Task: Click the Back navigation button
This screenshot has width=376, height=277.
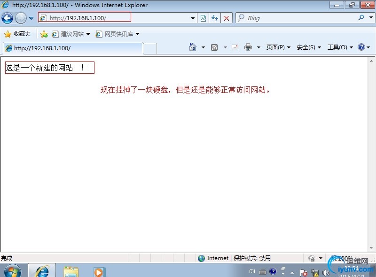Action: pyautogui.click(x=7, y=18)
